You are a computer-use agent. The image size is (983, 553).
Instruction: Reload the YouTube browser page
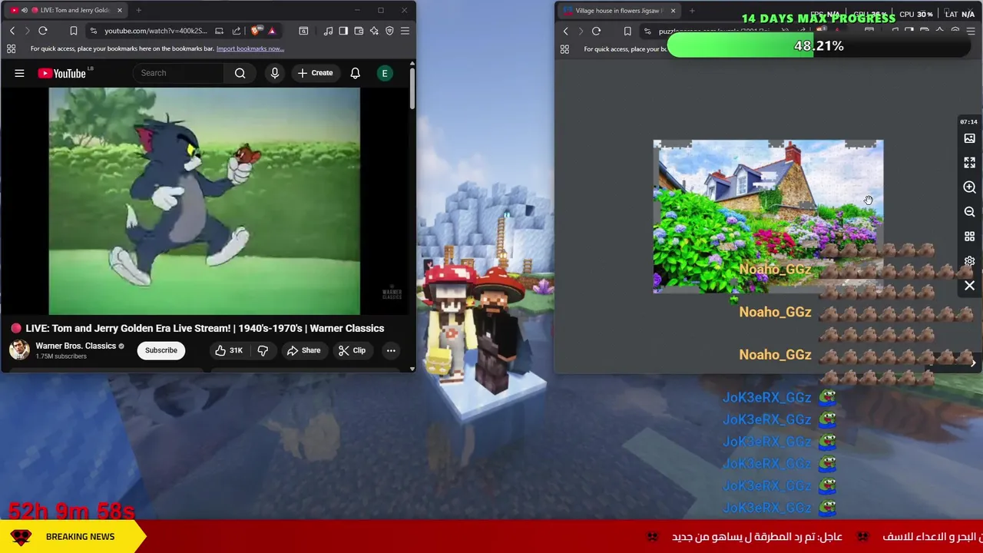(x=43, y=31)
